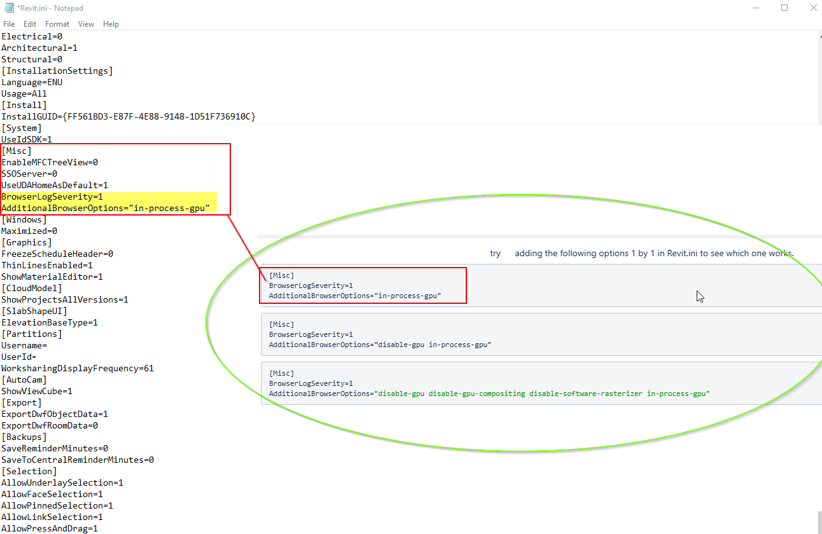
Task: Open the File menu
Action: click(x=9, y=24)
